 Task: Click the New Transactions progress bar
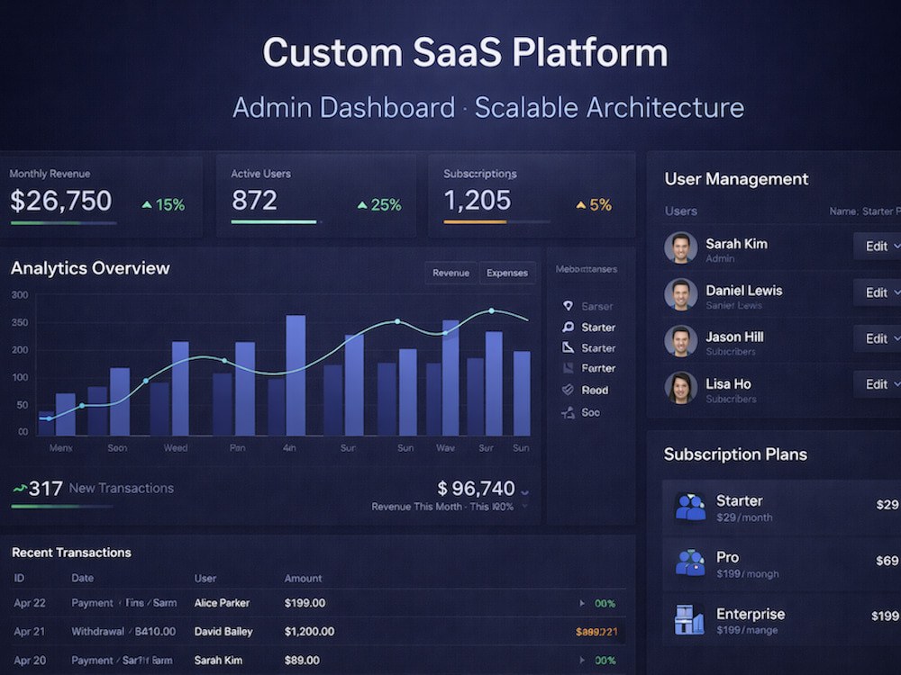point(61,506)
